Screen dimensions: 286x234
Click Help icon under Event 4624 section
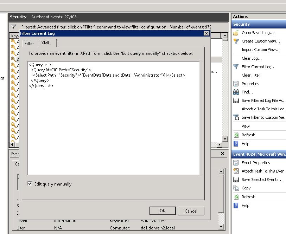click(x=236, y=206)
